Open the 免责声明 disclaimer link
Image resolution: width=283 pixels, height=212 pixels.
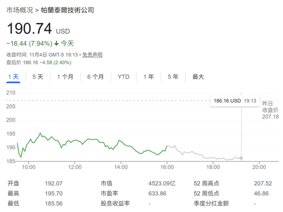tap(92, 55)
